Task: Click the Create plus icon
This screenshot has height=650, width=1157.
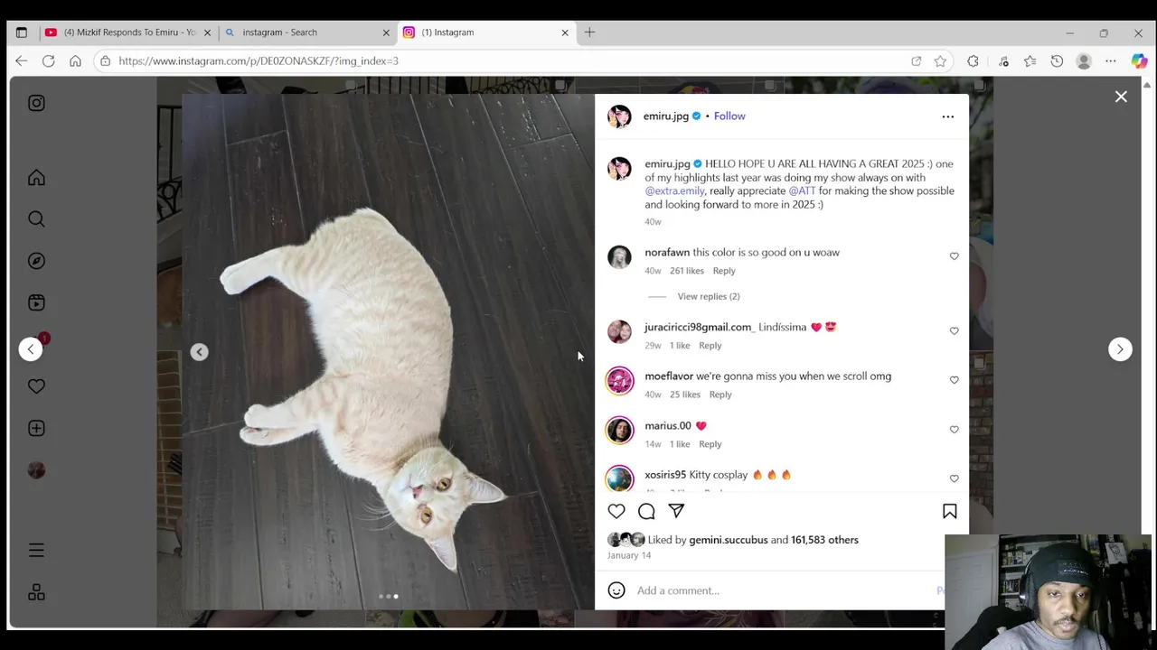Action: click(x=36, y=428)
